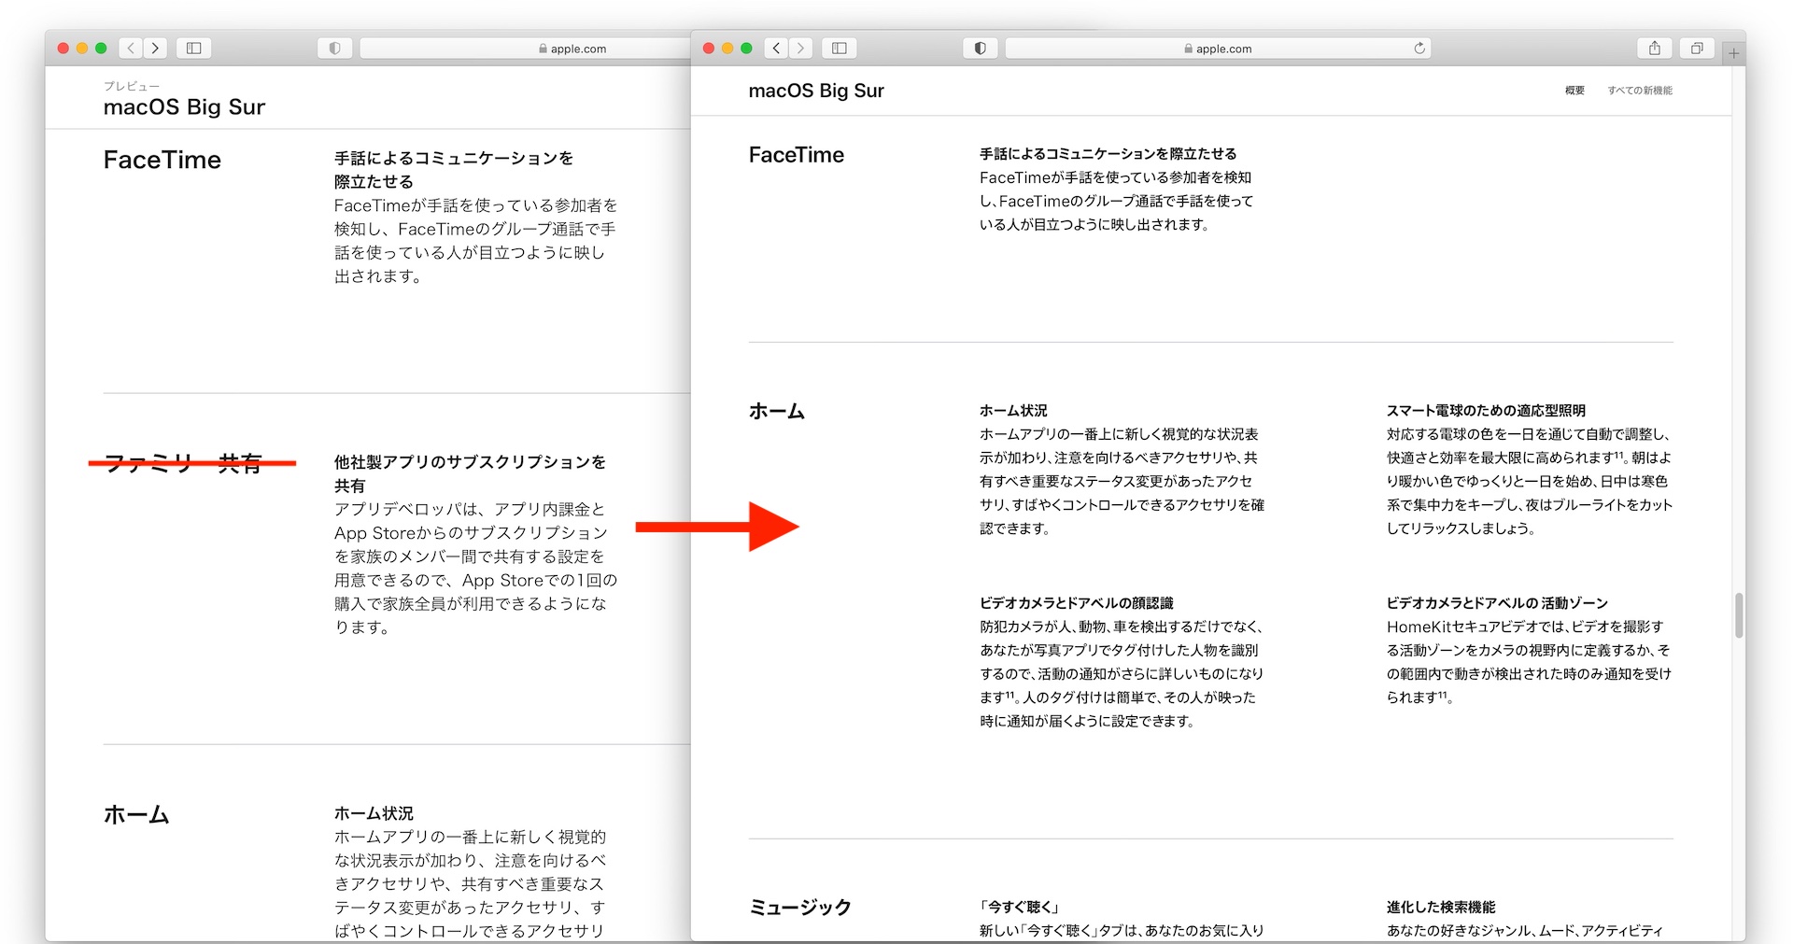Click the apple.com address bar in the left window
The height and width of the screenshot is (944, 1793).
coord(526,49)
